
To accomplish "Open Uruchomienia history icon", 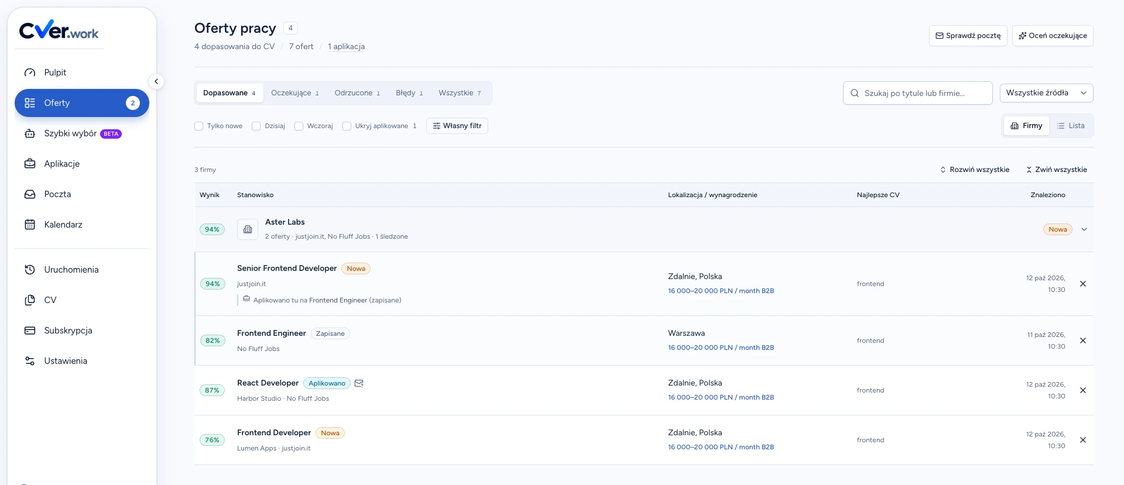I will (30, 270).
